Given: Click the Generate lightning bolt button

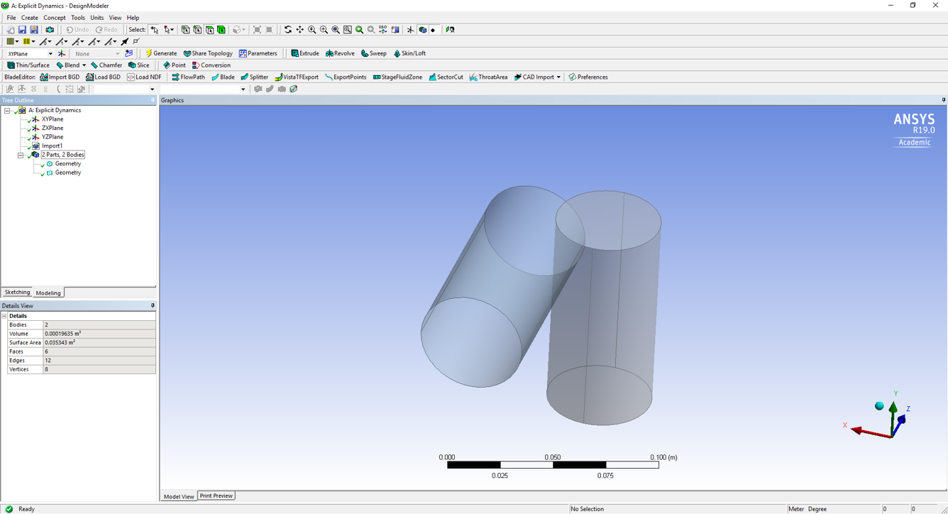Looking at the screenshot, I should coord(161,53).
